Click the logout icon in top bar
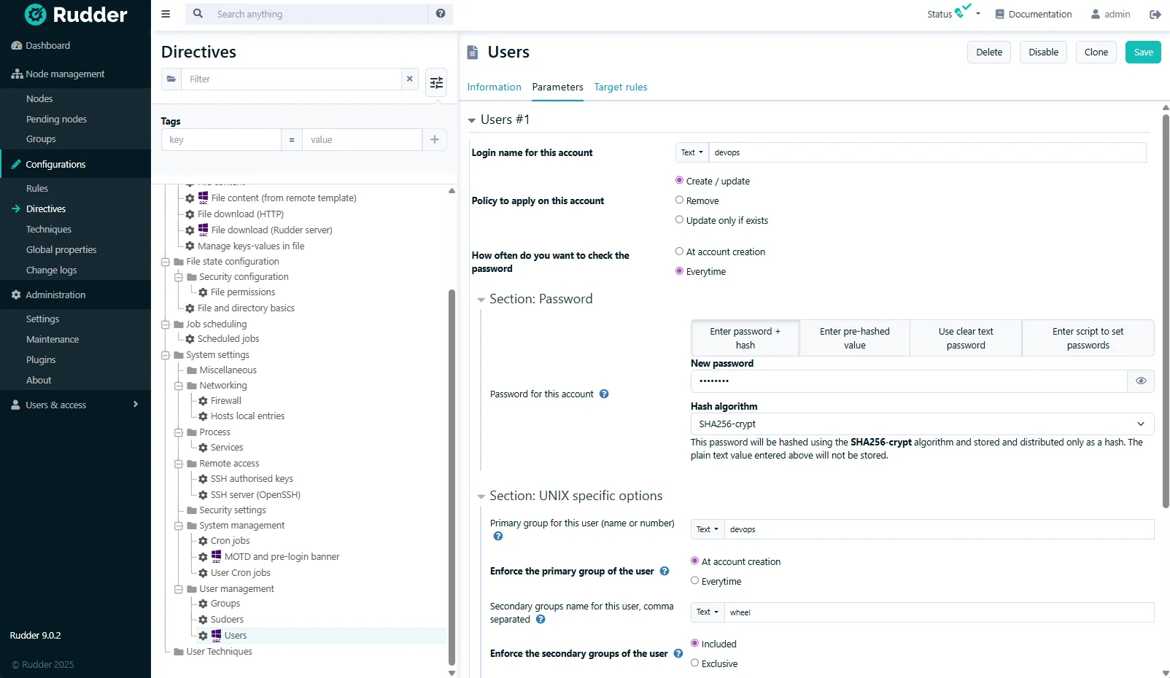This screenshot has width=1170, height=678. (1155, 15)
